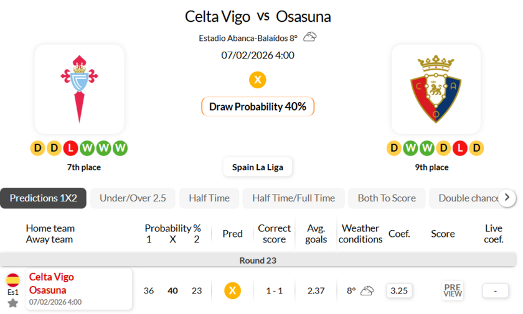The image size is (523, 314).
Task: Click the X prediction circle in match row
Action: coord(232,290)
